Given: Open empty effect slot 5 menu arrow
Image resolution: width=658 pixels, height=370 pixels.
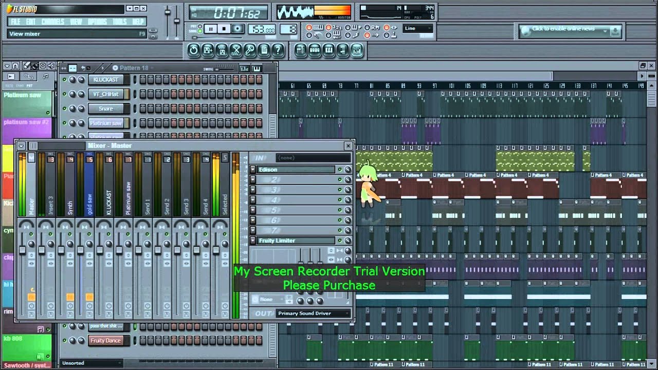Looking at the screenshot, I should (253, 210).
